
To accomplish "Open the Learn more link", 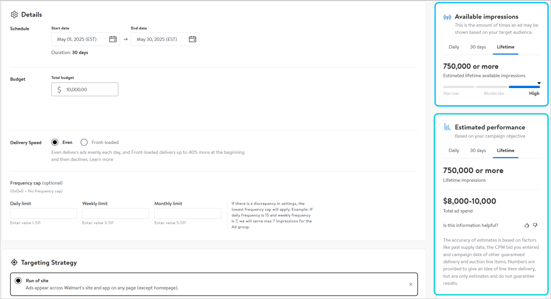I will point(101,159).
